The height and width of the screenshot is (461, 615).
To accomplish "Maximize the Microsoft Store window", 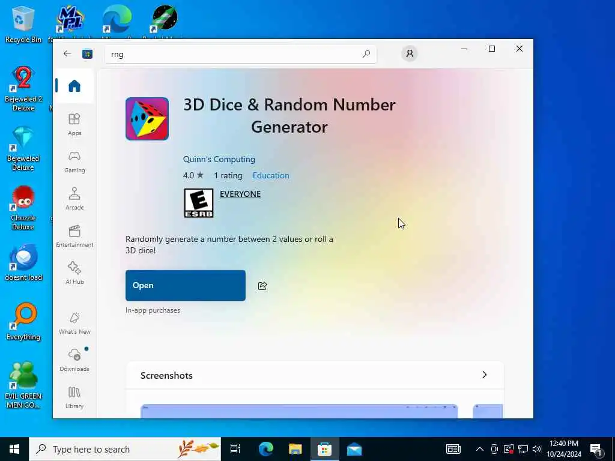I will point(492,49).
